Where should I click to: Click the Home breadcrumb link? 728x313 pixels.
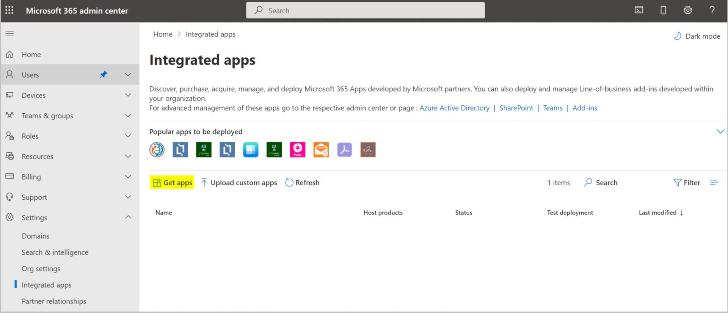pyautogui.click(x=163, y=34)
